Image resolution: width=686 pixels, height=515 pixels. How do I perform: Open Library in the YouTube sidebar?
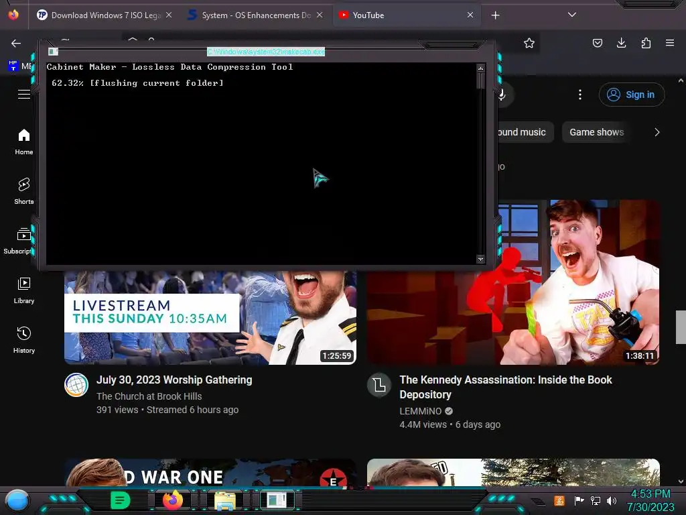(x=24, y=291)
